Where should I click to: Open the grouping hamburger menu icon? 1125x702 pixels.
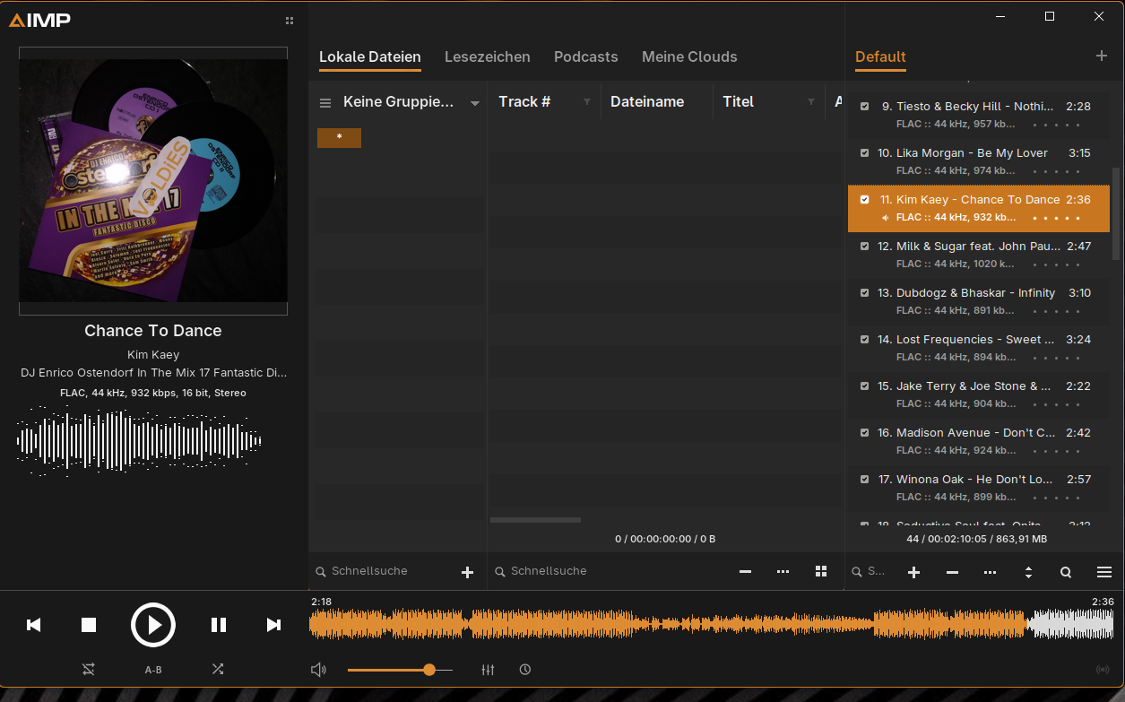click(325, 103)
